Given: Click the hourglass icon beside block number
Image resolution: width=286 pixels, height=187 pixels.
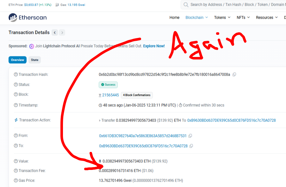Looking at the screenshot, I should [100, 95].
